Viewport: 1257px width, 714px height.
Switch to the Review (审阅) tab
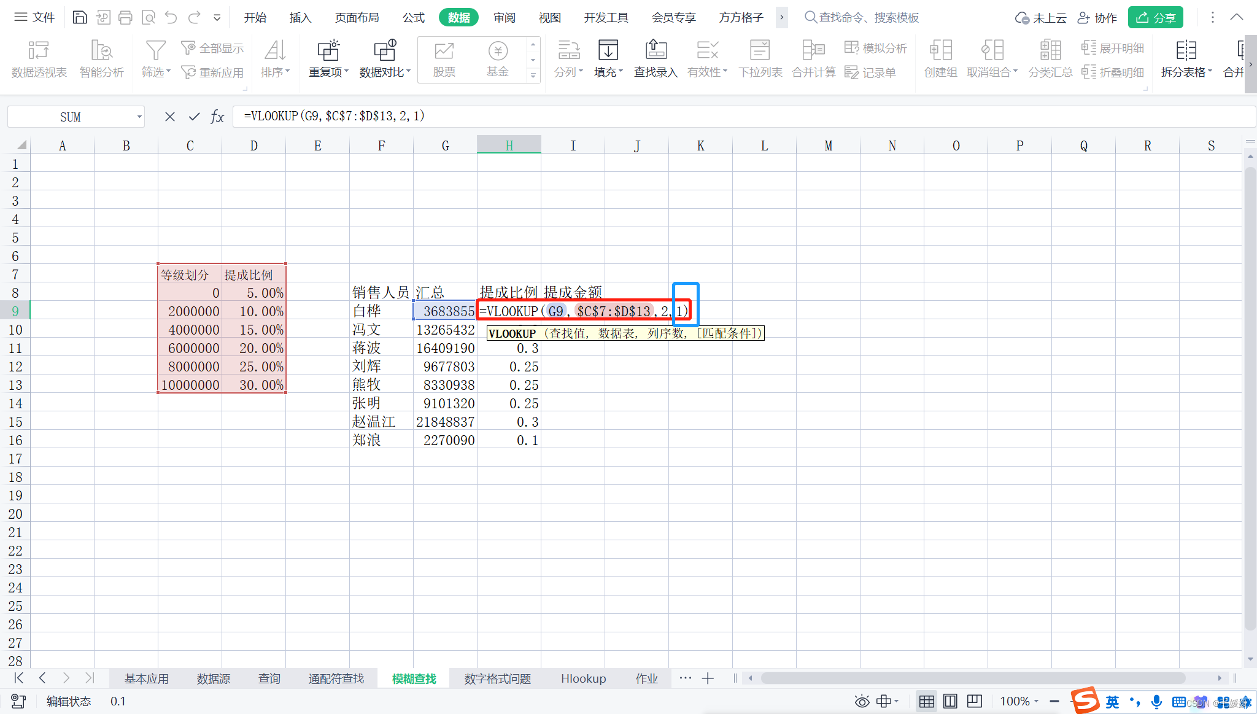[x=505, y=17]
